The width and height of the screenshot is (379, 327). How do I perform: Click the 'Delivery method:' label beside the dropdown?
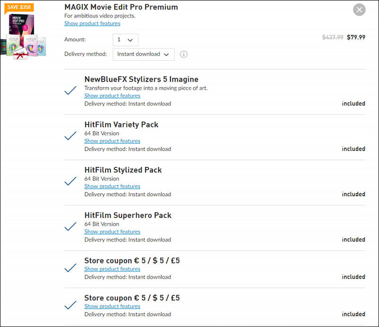pos(86,54)
